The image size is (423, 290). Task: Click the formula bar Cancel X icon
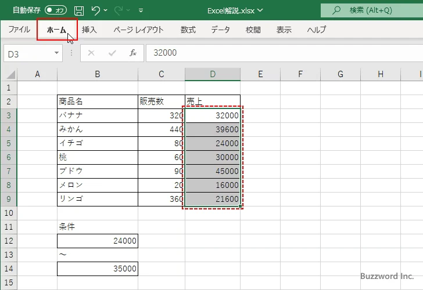[91, 53]
